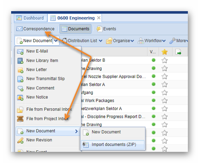
Task: Choose New Revision from menu
Action: coord(48,140)
